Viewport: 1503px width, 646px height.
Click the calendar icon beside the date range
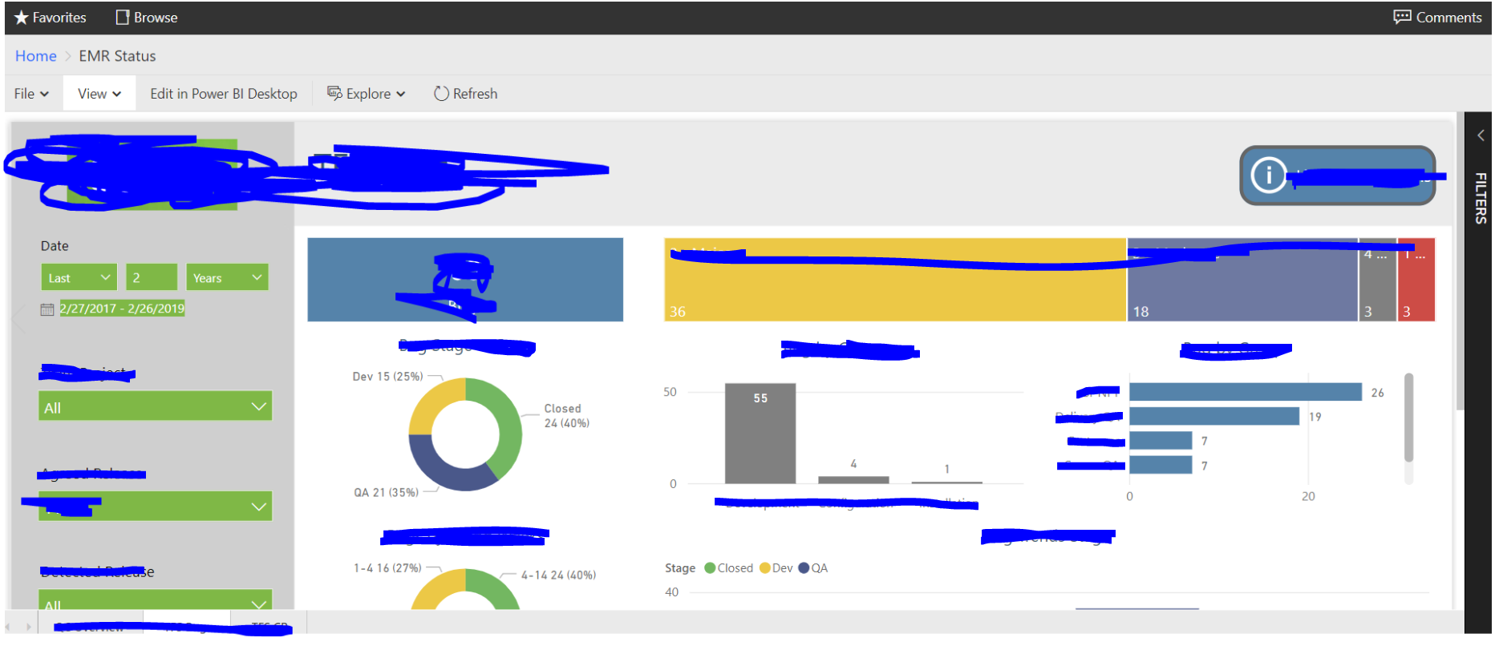47,309
